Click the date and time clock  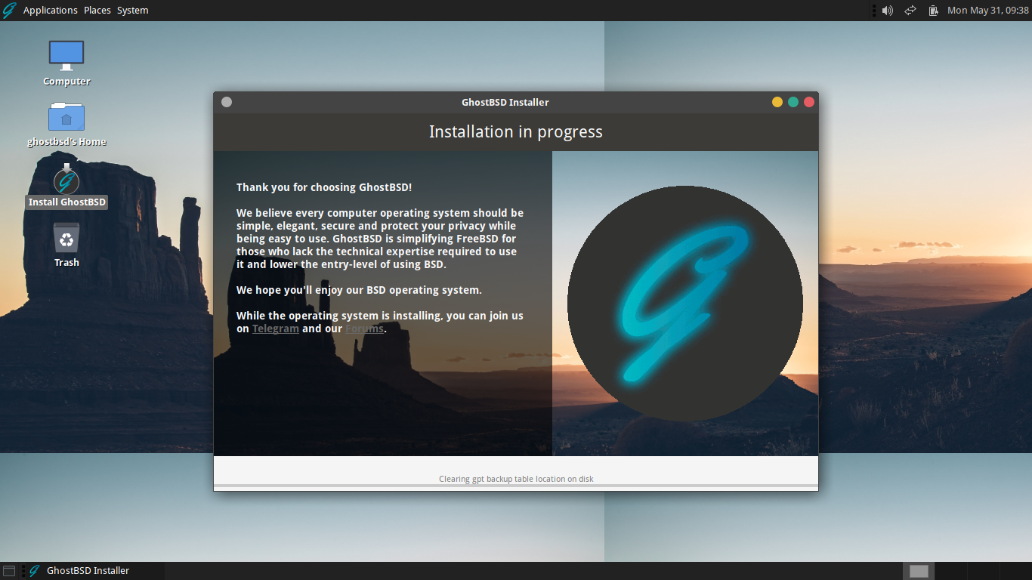pyautogui.click(x=988, y=11)
